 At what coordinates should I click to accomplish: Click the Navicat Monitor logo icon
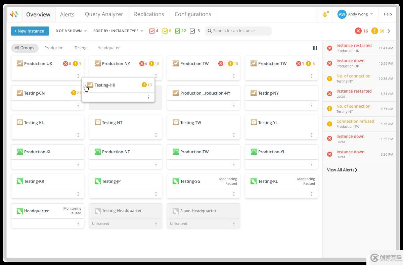point(14,14)
